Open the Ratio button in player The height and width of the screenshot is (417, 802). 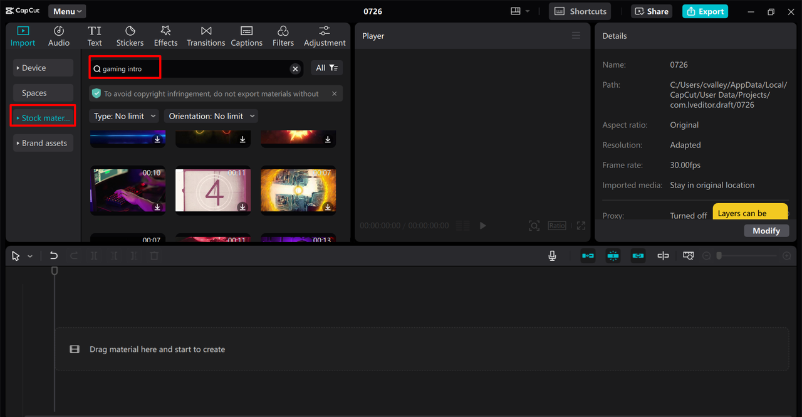point(557,226)
